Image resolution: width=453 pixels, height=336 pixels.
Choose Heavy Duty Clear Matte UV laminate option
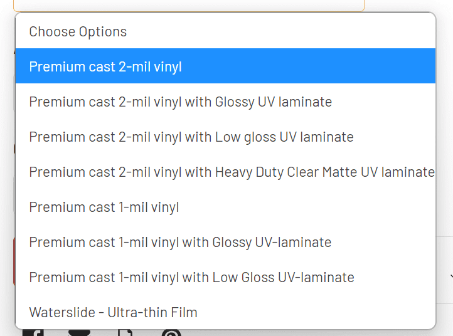pyautogui.click(x=232, y=172)
